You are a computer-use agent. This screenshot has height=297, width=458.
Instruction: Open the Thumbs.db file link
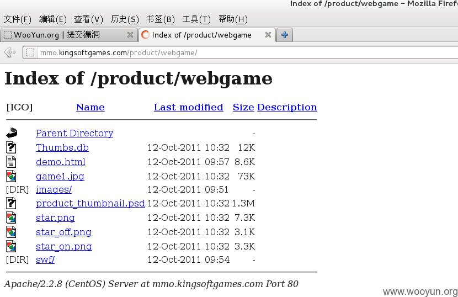coord(62,147)
